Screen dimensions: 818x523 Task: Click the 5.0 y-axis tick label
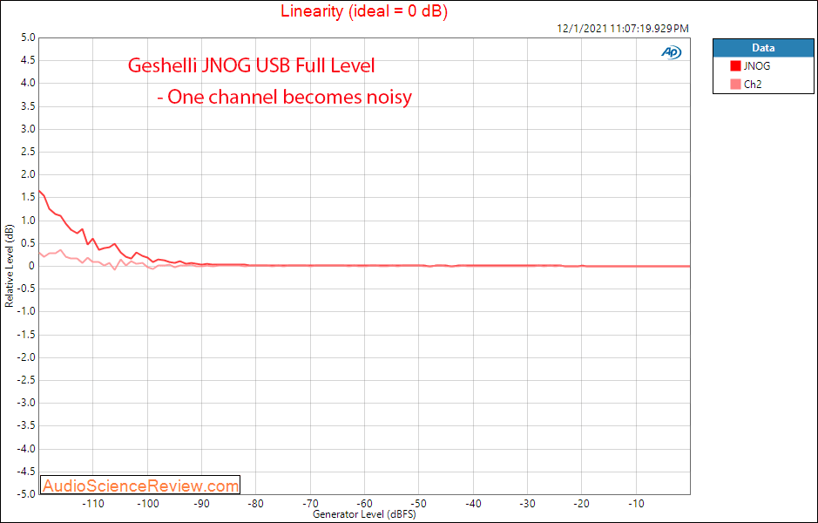coord(29,37)
